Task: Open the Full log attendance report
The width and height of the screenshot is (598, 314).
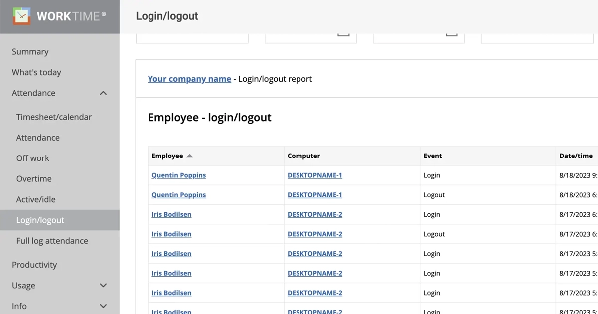Action: (52, 240)
